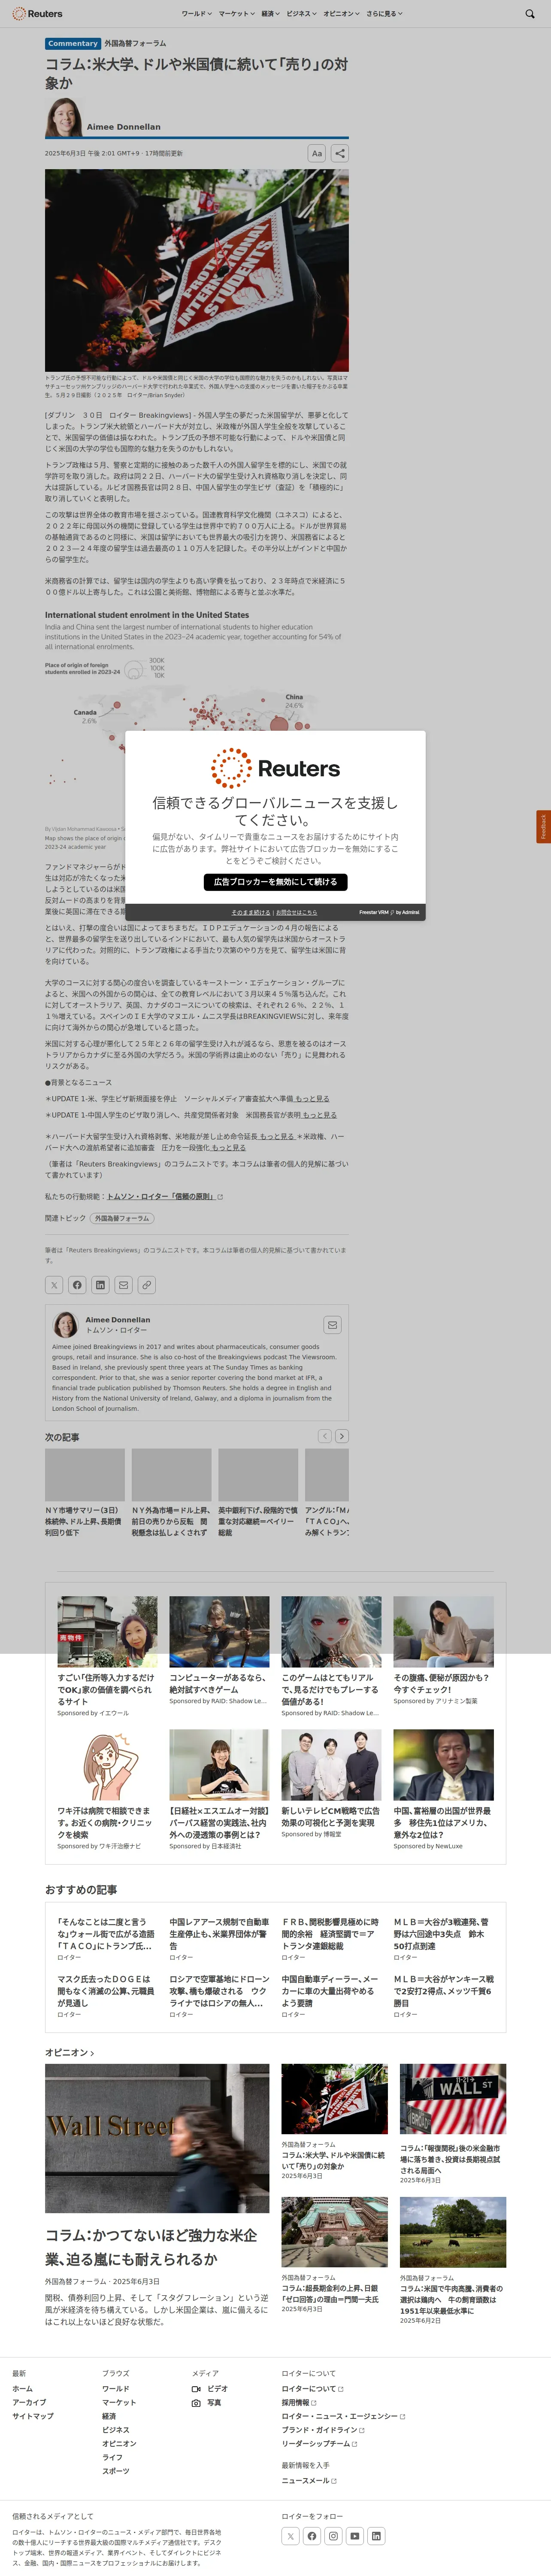Go to next in 次の記事 carousel
551x2576 pixels.
tap(342, 1436)
